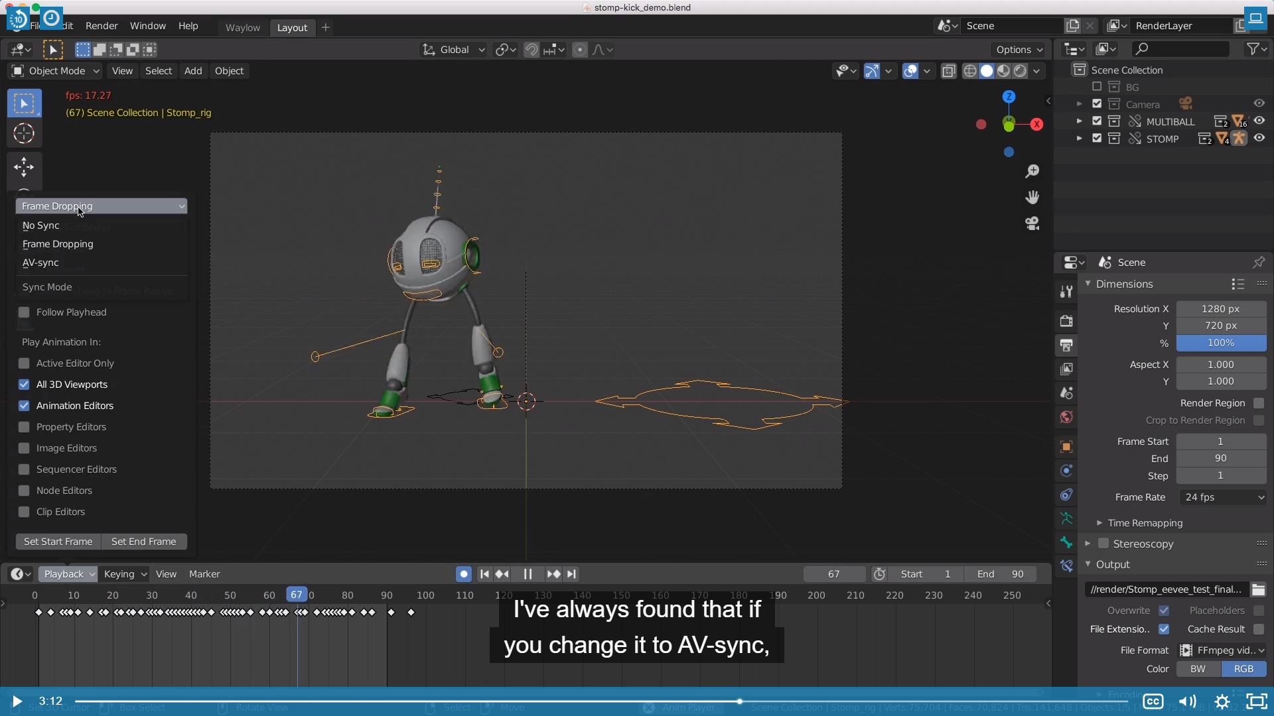
Task: Toggle camera view icon in viewport
Action: coord(1032,223)
